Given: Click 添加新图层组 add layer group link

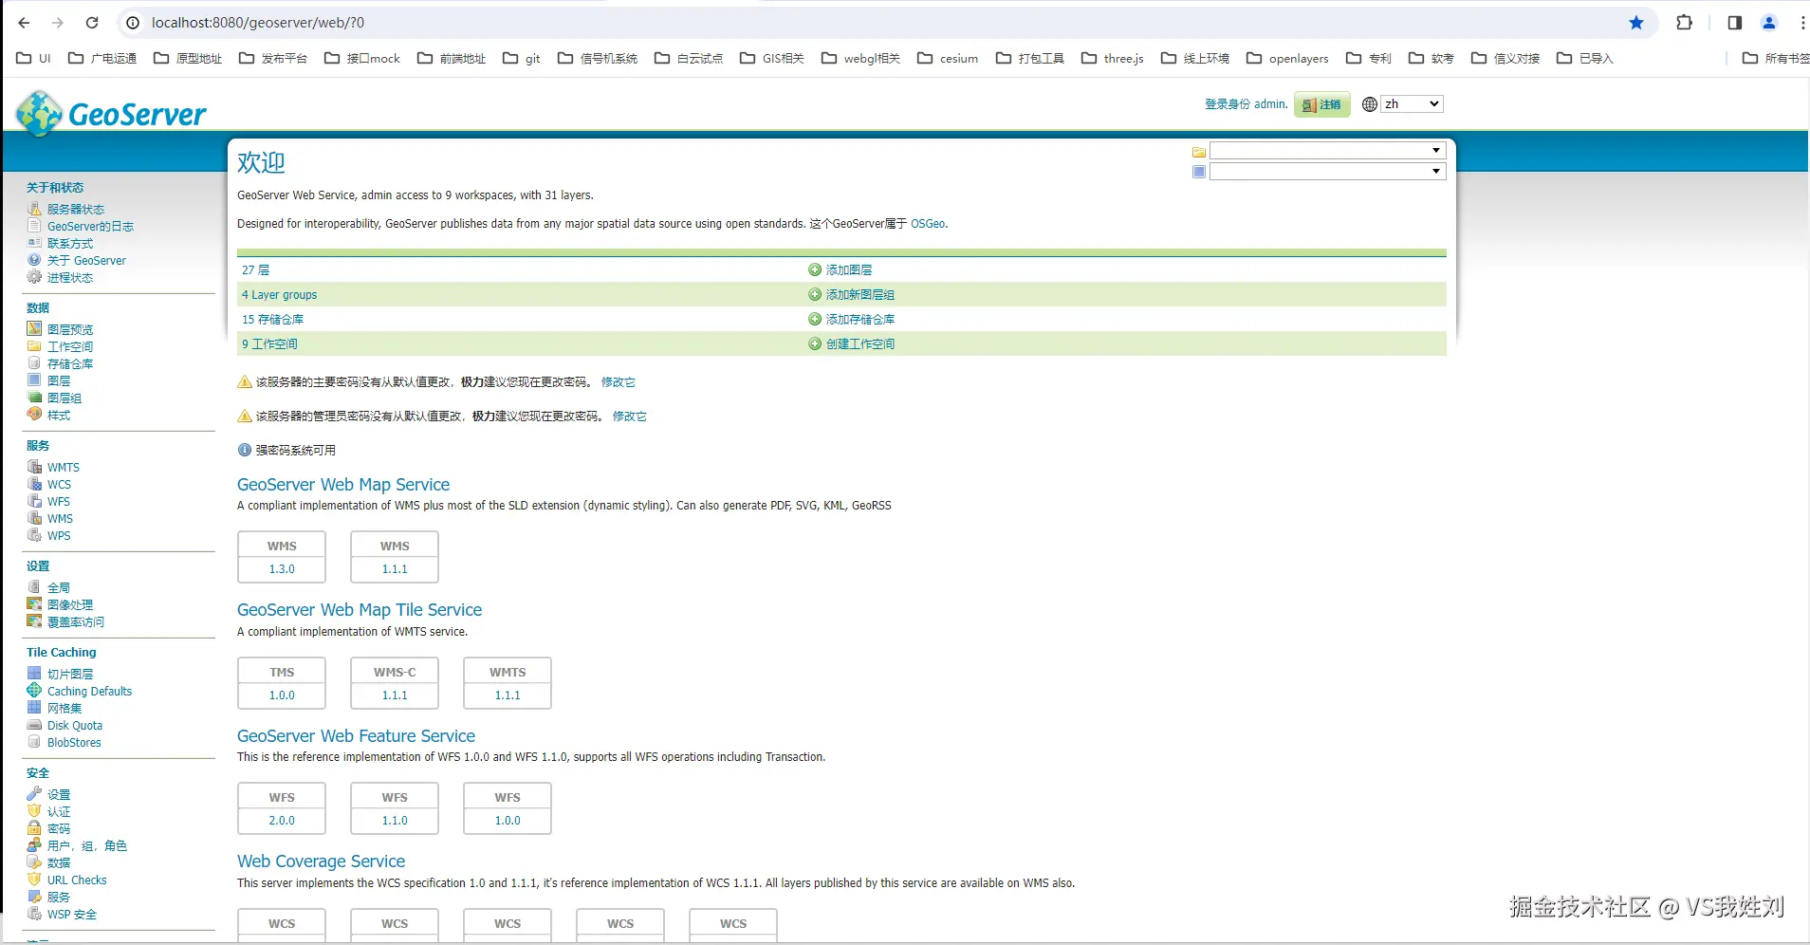Looking at the screenshot, I should [860, 295].
